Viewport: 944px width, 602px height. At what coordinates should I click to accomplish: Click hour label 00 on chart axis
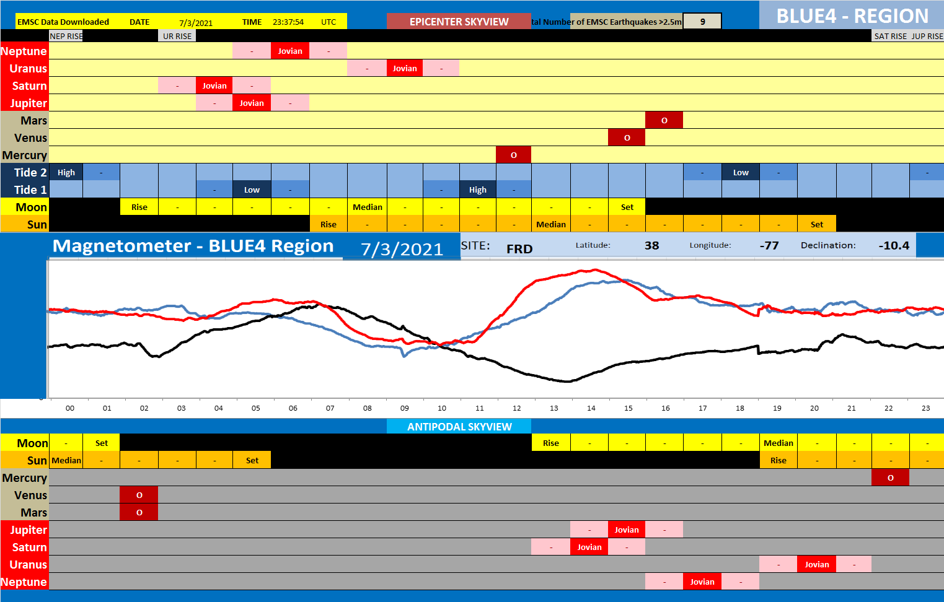point(70,408)
